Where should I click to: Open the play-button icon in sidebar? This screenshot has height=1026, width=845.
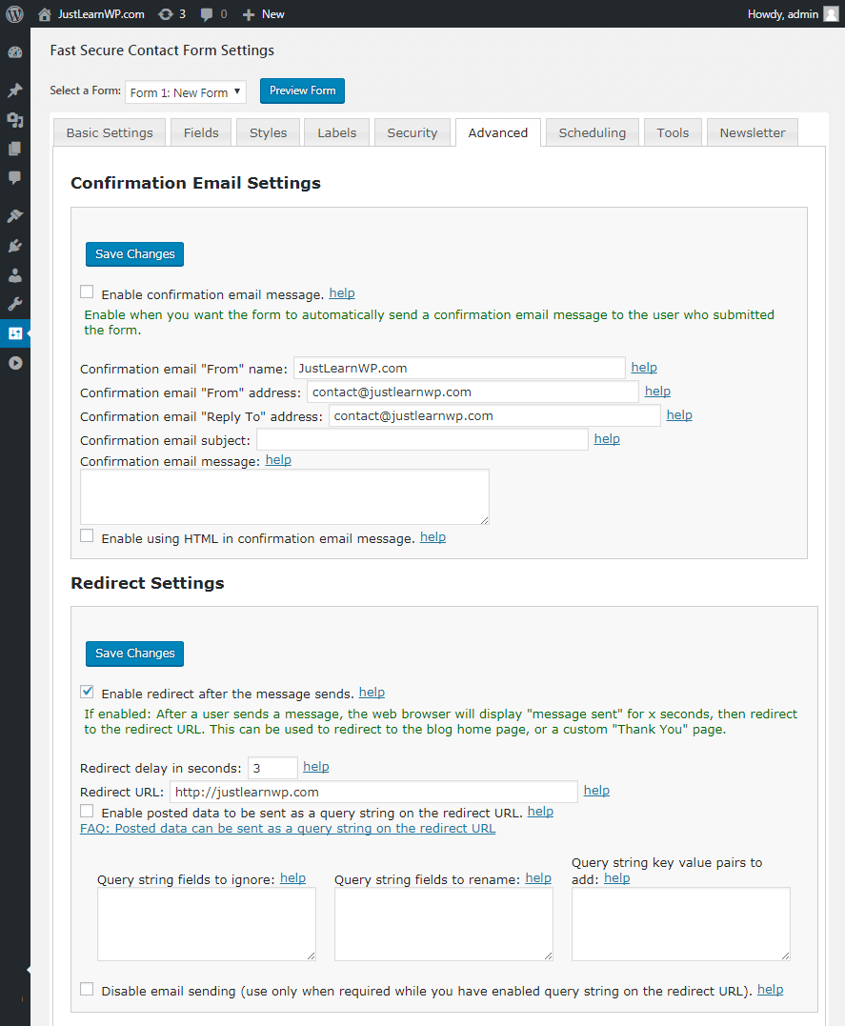(15, 363)
